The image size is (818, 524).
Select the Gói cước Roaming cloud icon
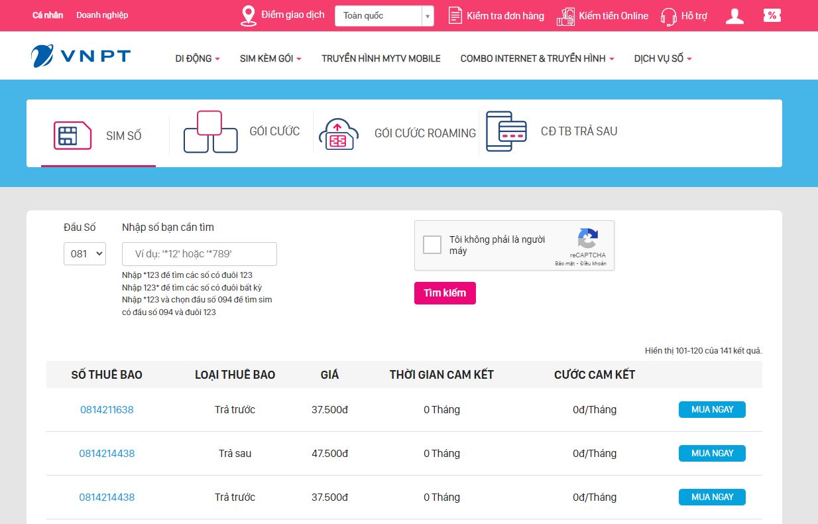pyautogui.click(x=338, y=133)
